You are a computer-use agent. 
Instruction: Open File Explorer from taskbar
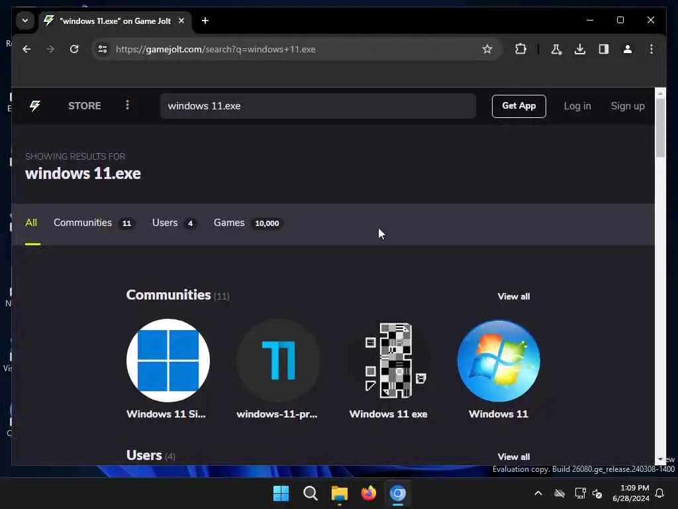tap(340, 493)
